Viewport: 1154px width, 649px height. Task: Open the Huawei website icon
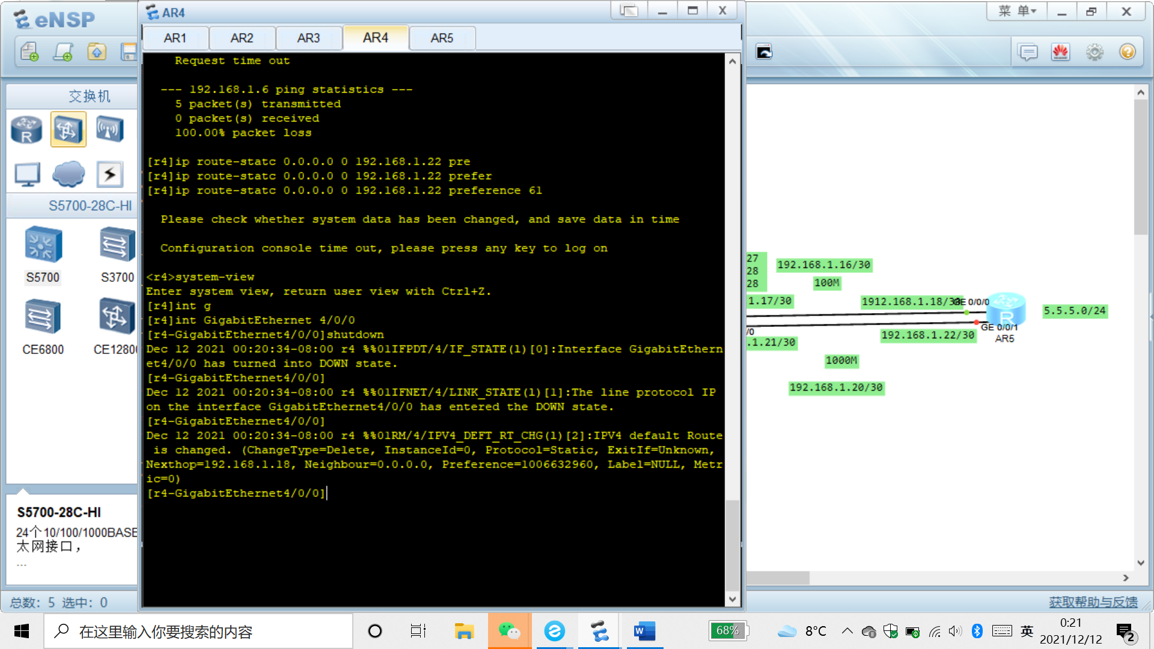point(1061,52)
